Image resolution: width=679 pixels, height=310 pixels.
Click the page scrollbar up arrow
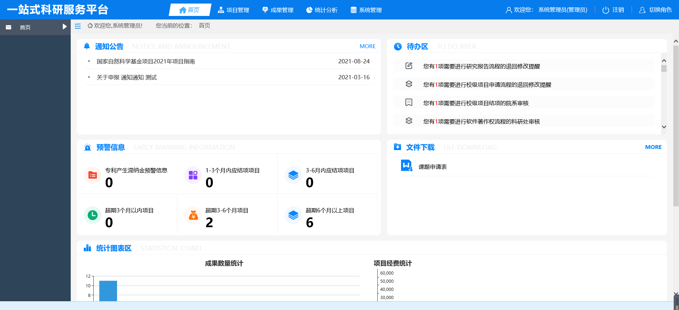point(676,42)
